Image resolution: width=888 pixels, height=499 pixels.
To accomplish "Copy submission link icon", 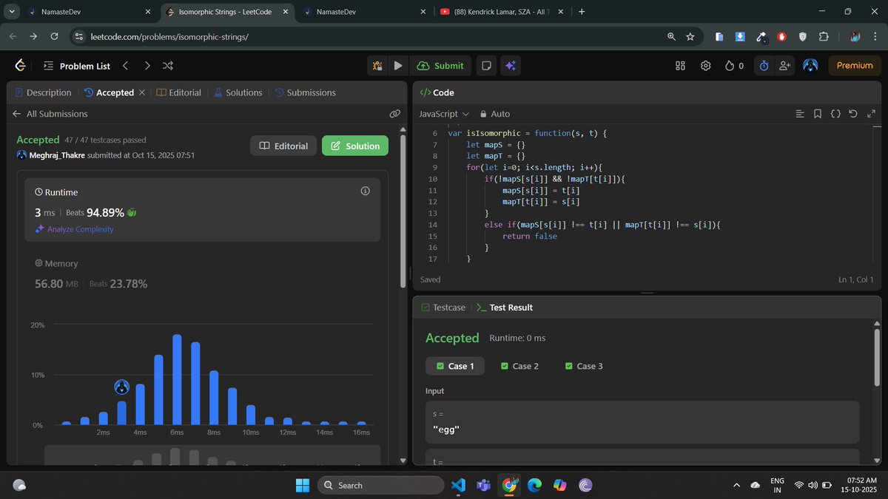I will coord(394,114).
